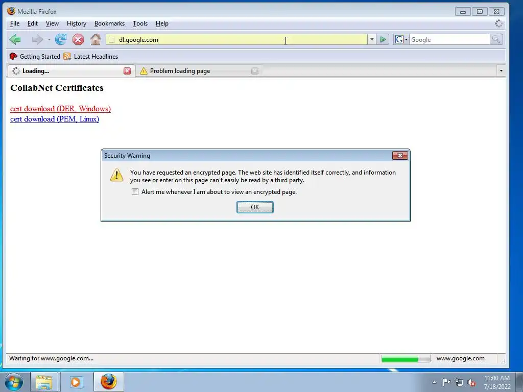Reload the page with the Refresh icon

[61, 40]
